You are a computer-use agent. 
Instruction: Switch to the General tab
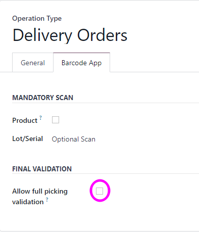(x=33, y=63)
